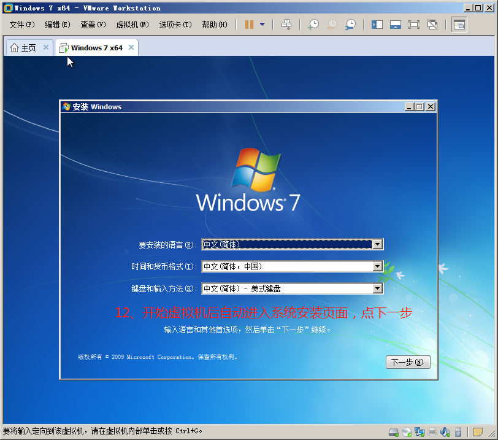Minimize the 安装 Windows dialog
Viewport: 498px width, 440px height.
pyautogui.click(x=409, y=107)
